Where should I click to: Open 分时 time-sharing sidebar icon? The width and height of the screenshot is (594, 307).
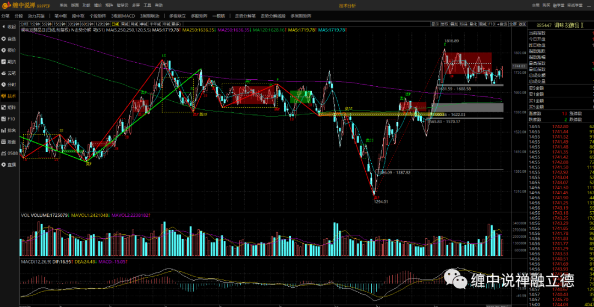[x=9, y=85]
